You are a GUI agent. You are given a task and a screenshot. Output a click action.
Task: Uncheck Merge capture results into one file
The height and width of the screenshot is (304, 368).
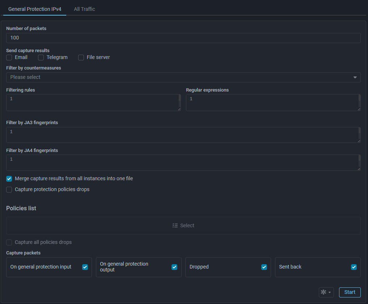(9, 179)
